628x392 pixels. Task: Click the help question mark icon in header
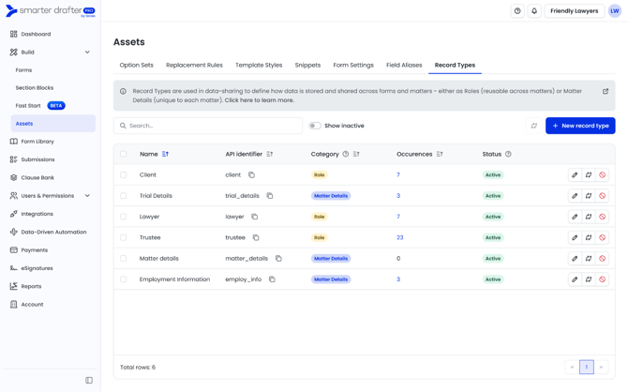517,11
